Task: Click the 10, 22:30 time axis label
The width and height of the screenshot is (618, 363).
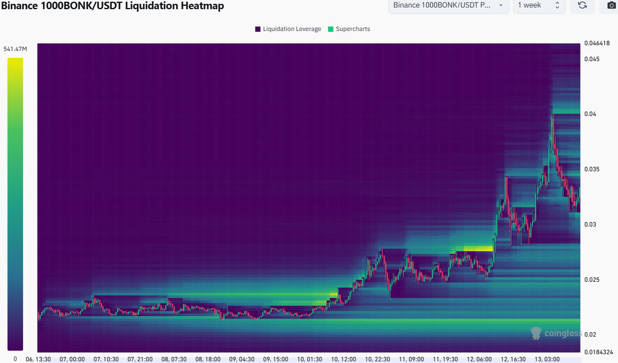Action: coord(377,359)
